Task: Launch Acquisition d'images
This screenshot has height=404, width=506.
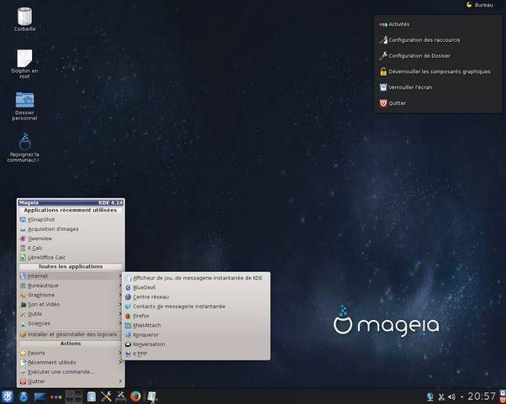Action: pos(71,229)
